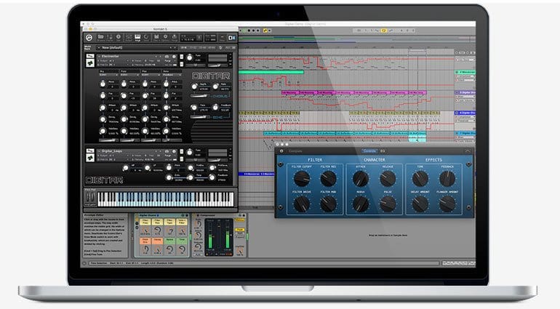Open the fourth voice dropdown in Digitar
The image size is (560, 309).
tap(172, 75)
